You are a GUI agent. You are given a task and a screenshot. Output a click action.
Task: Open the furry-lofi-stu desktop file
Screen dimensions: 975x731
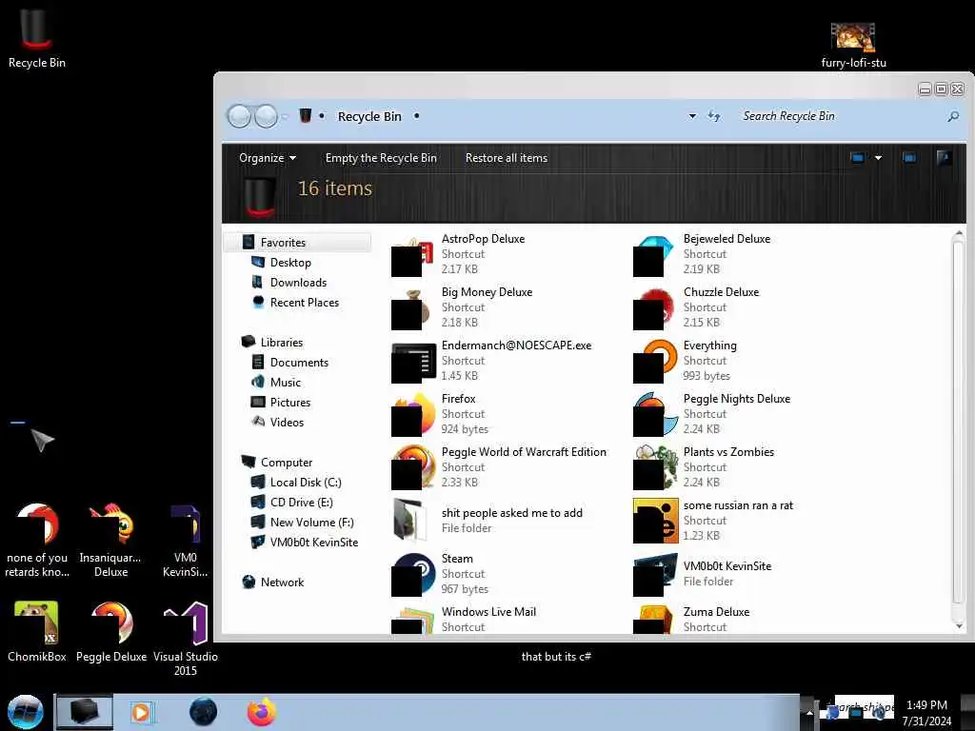coord(853,45)
